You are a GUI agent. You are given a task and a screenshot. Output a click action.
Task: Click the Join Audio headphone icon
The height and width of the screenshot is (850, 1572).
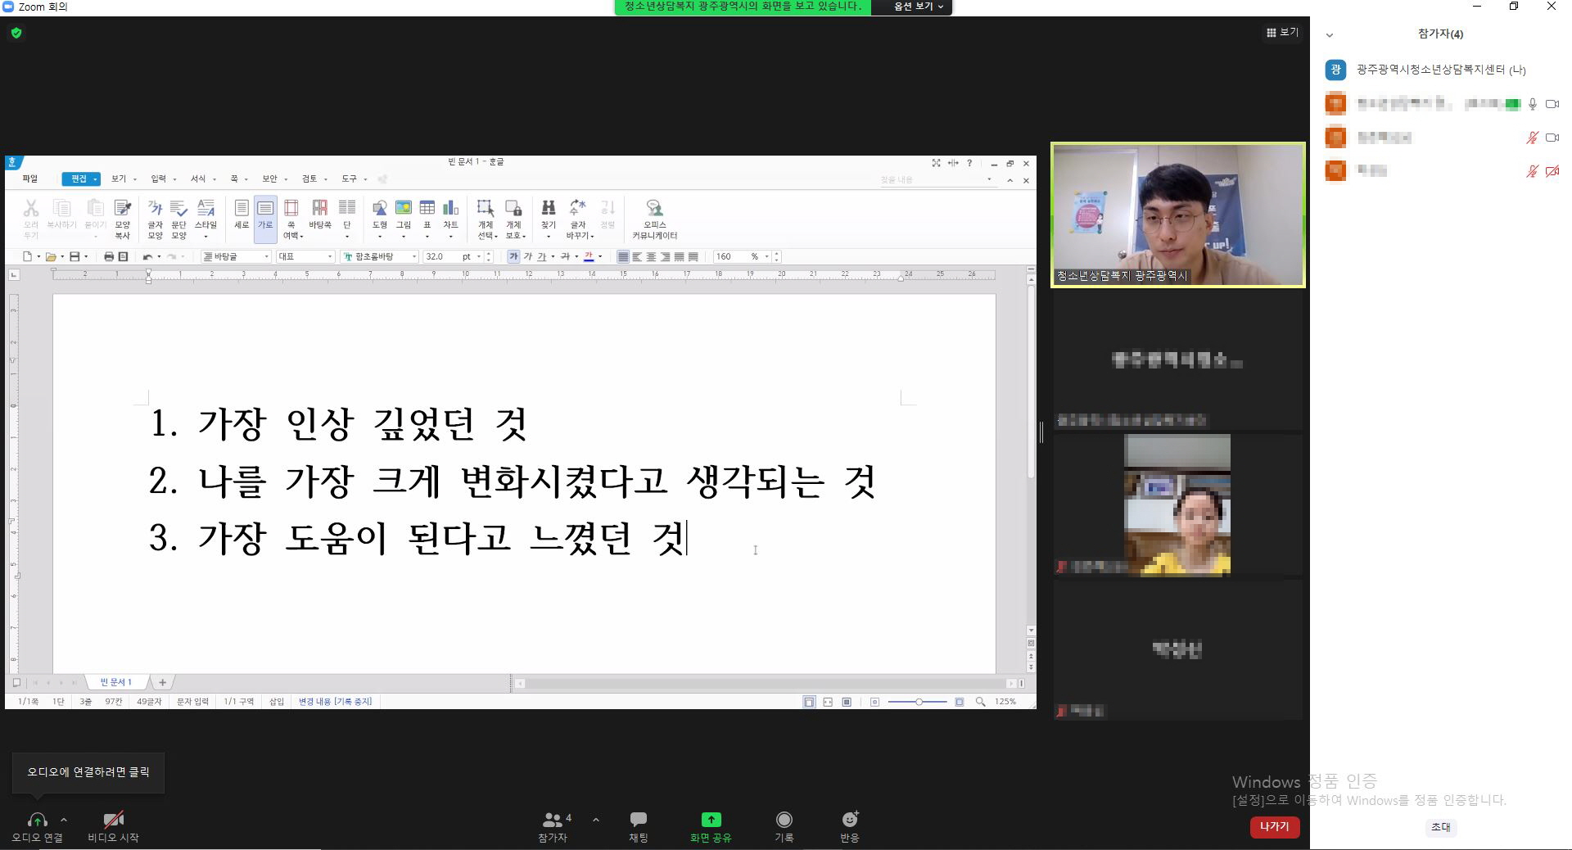(x=37, y=820)
